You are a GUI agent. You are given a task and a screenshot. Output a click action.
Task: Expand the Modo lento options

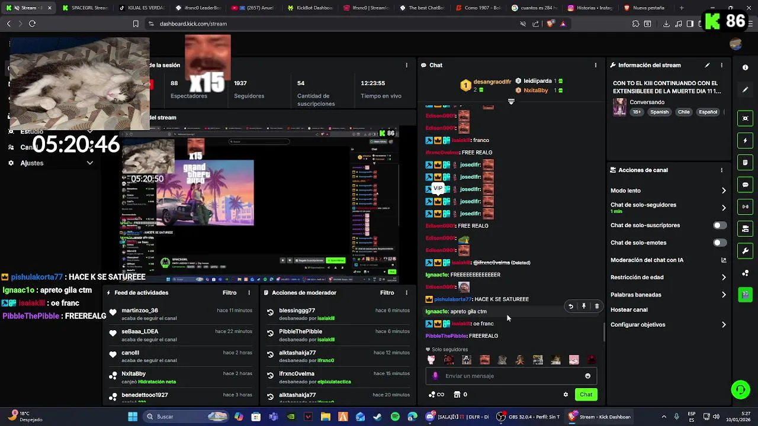coord(724,191)
